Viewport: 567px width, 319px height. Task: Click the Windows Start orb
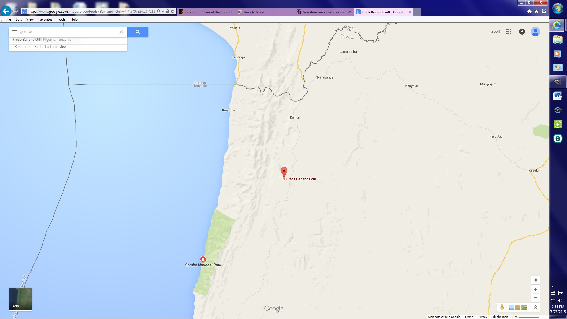[x=558, y=9]
